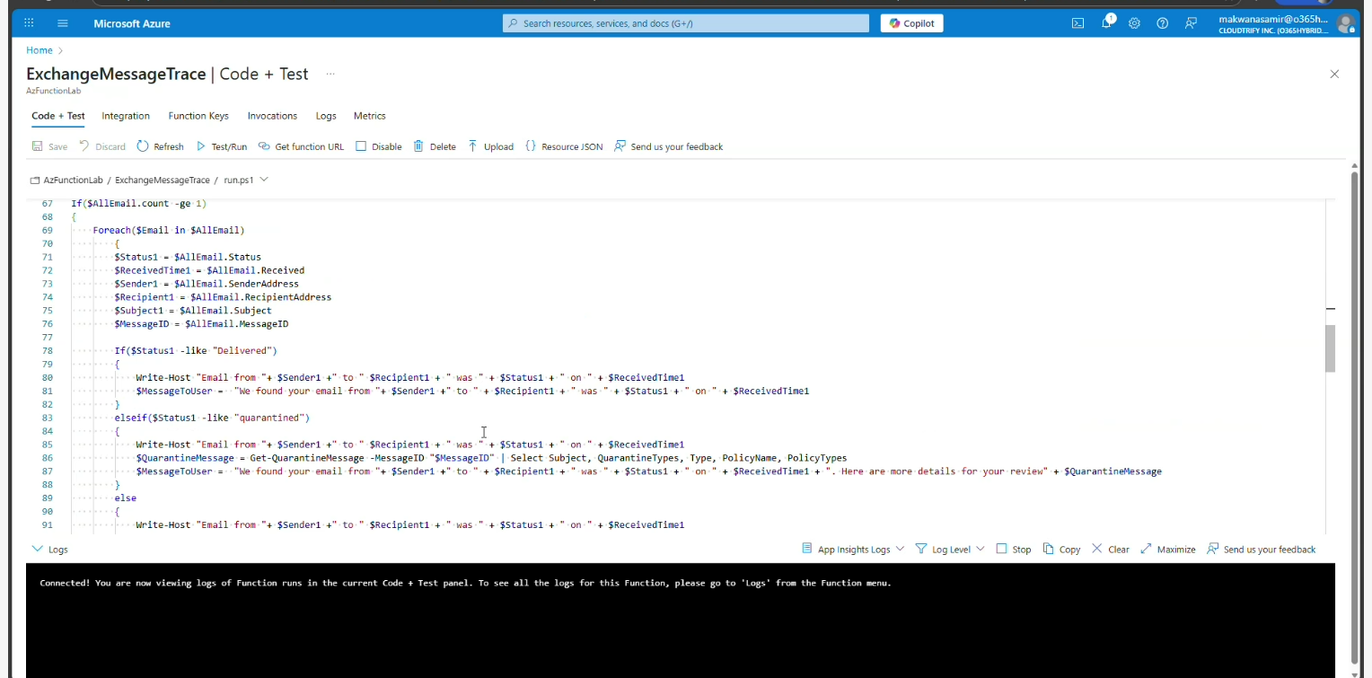The width and height of the screenshot is (1372, 678).
Task: Open the portal hamburger menu
Action: (62, 23)
